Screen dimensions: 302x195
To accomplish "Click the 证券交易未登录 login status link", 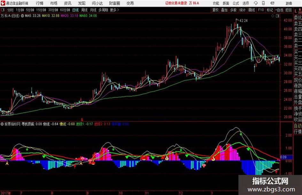I will pos(176,3).
